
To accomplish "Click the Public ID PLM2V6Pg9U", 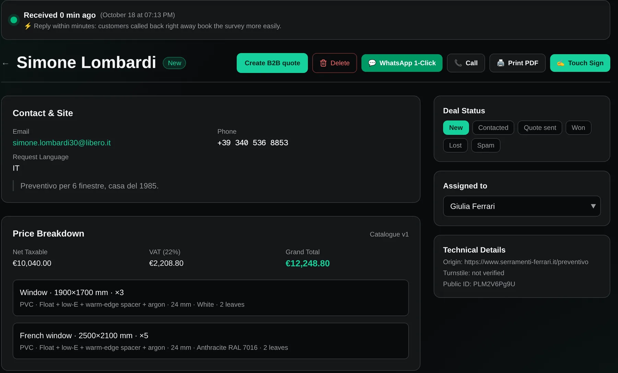I will [494, 284].
